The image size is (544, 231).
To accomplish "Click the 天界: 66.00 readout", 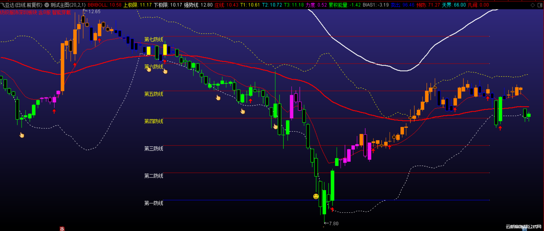I will pyautogui.click(x=454, y=5).
